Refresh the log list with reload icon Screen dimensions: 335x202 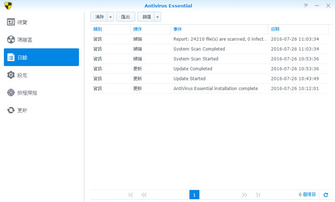326,195
